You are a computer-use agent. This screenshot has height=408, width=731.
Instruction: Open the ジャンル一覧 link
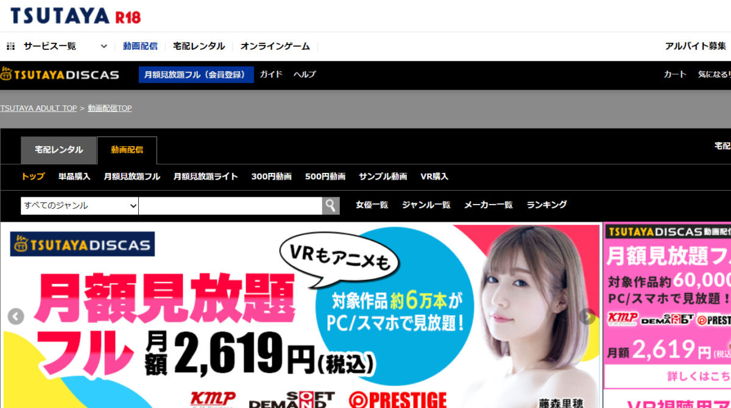(426, 205)
